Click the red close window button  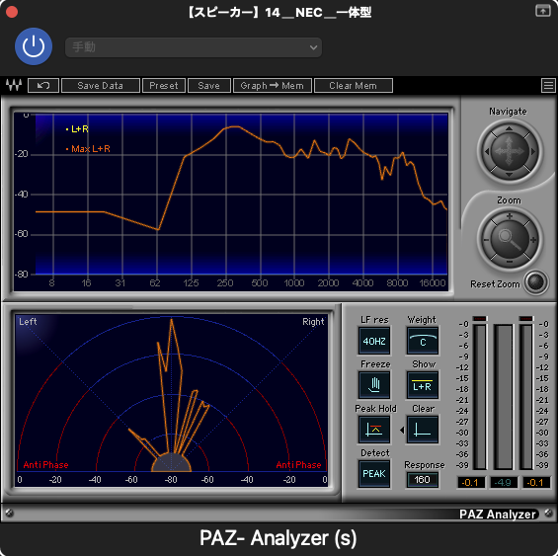(12, 12)
